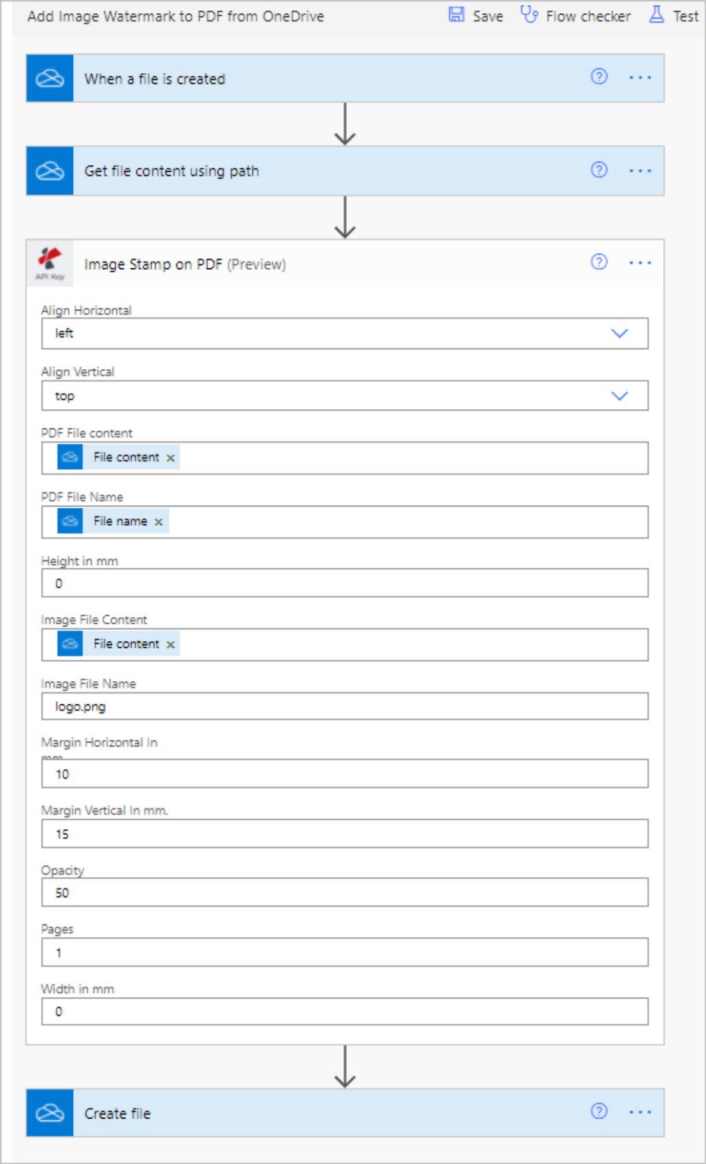Viewport: 706px width, 1164px height.
Task: Click the help icon on Image Stamp on PDF
Action: (598, 262)
